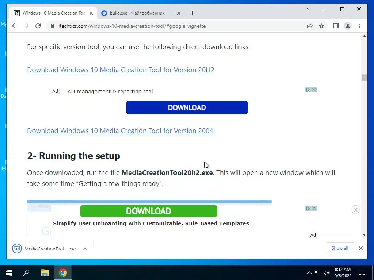Close the downloads bar

pos(360,248)
